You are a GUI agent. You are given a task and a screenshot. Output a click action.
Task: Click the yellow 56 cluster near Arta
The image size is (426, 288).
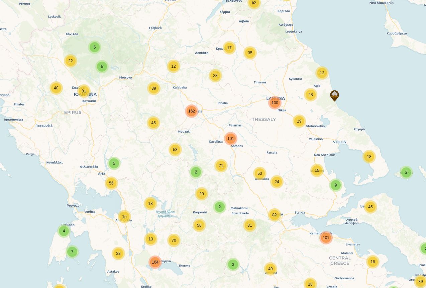click(111, 183)
